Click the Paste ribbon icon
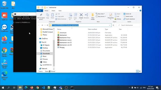 click(52, 16)
